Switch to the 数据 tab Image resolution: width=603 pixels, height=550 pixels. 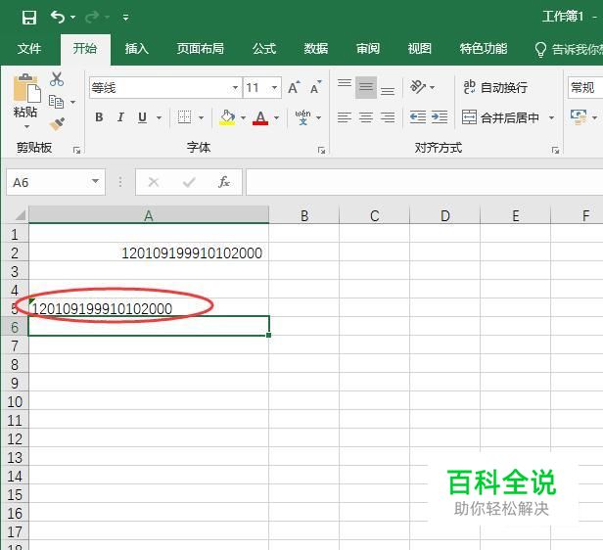coord(316,49)
